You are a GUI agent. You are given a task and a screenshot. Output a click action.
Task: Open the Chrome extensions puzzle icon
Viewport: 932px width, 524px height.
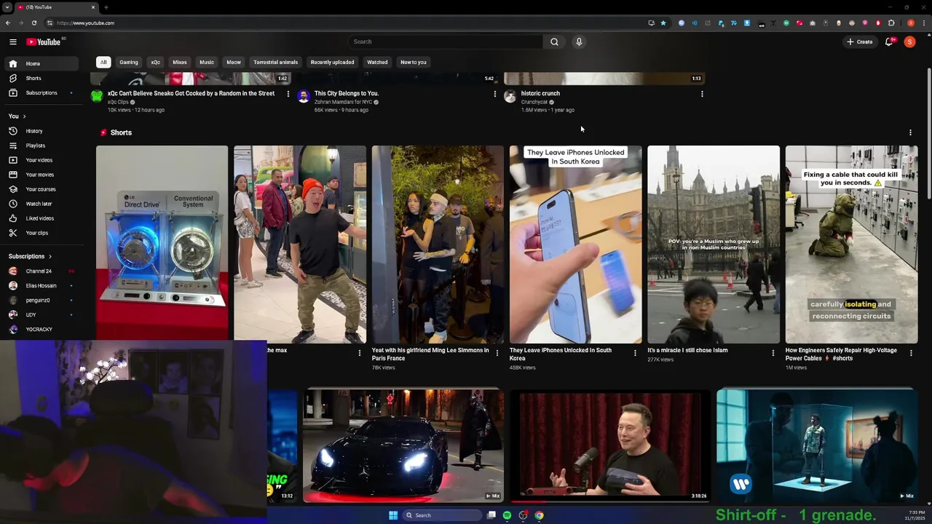(890, 23)
